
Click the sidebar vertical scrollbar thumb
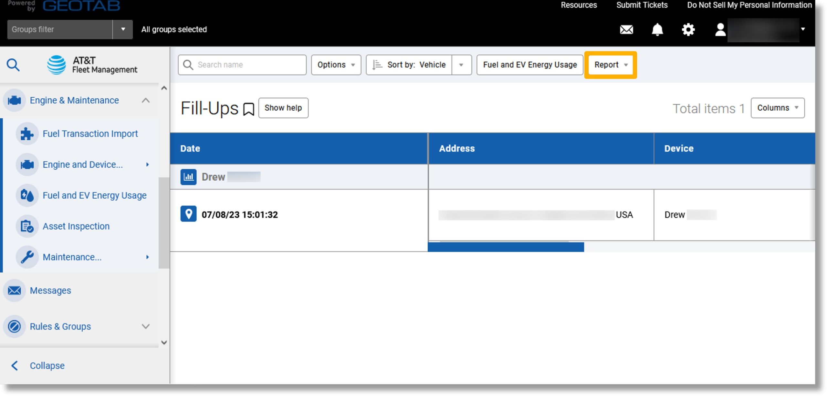tap(164, 223)
